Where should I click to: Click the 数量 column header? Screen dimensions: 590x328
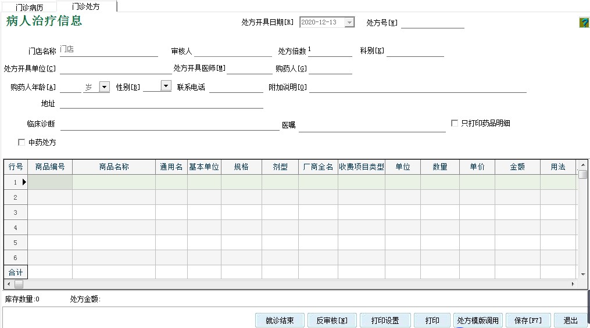click(x=440, y=167)
